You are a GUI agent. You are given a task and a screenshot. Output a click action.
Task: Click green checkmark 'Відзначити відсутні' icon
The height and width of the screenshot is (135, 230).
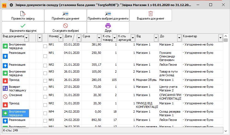[x=23, y=26]
